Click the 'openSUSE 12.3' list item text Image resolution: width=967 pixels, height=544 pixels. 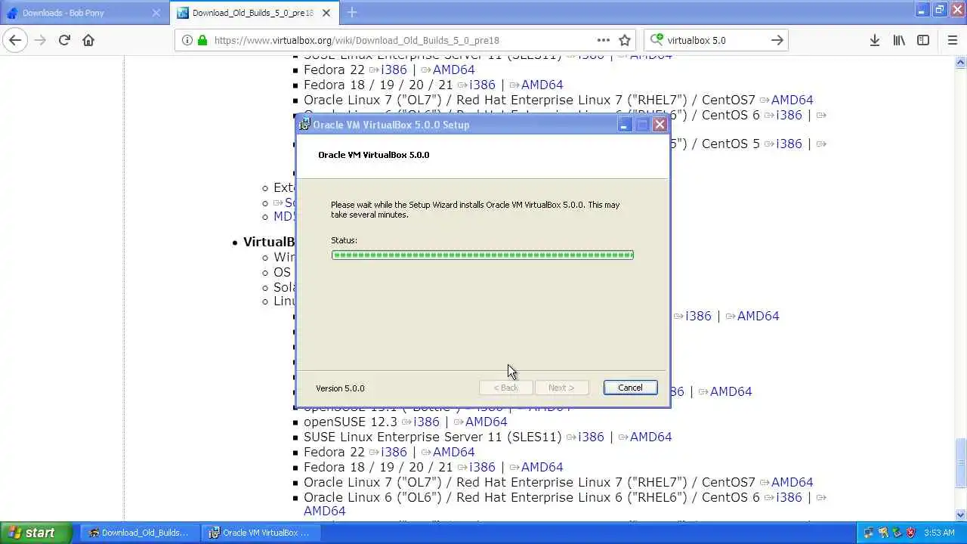(351, 422)
